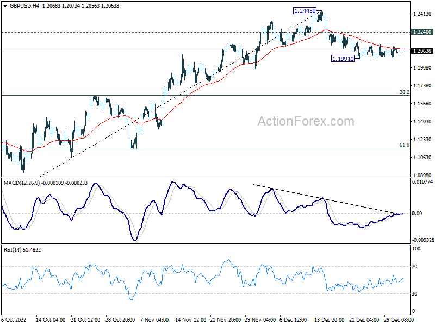Click the RSI 30 level label
The height and width of the screenshot is (326, 435).
click(x=414, y=293)
